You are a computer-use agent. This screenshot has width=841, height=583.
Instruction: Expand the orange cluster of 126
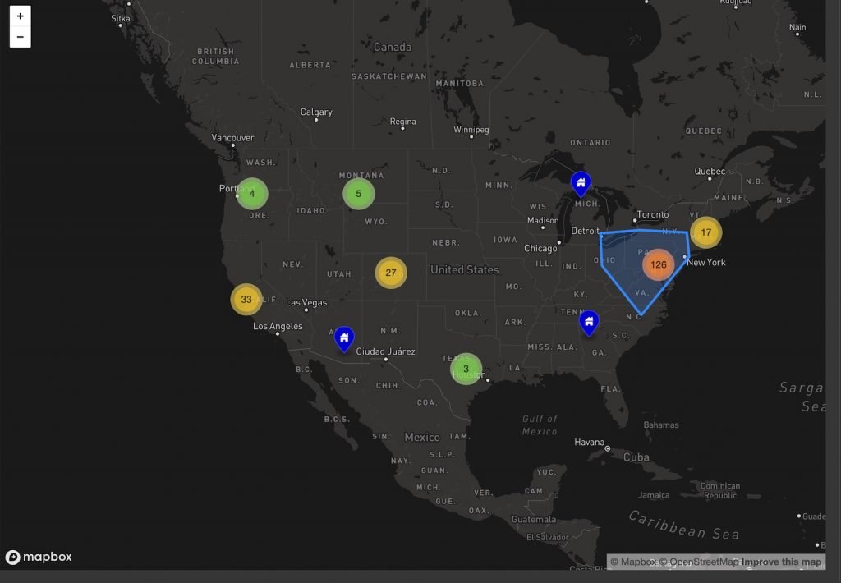click(x=658, y=264)
